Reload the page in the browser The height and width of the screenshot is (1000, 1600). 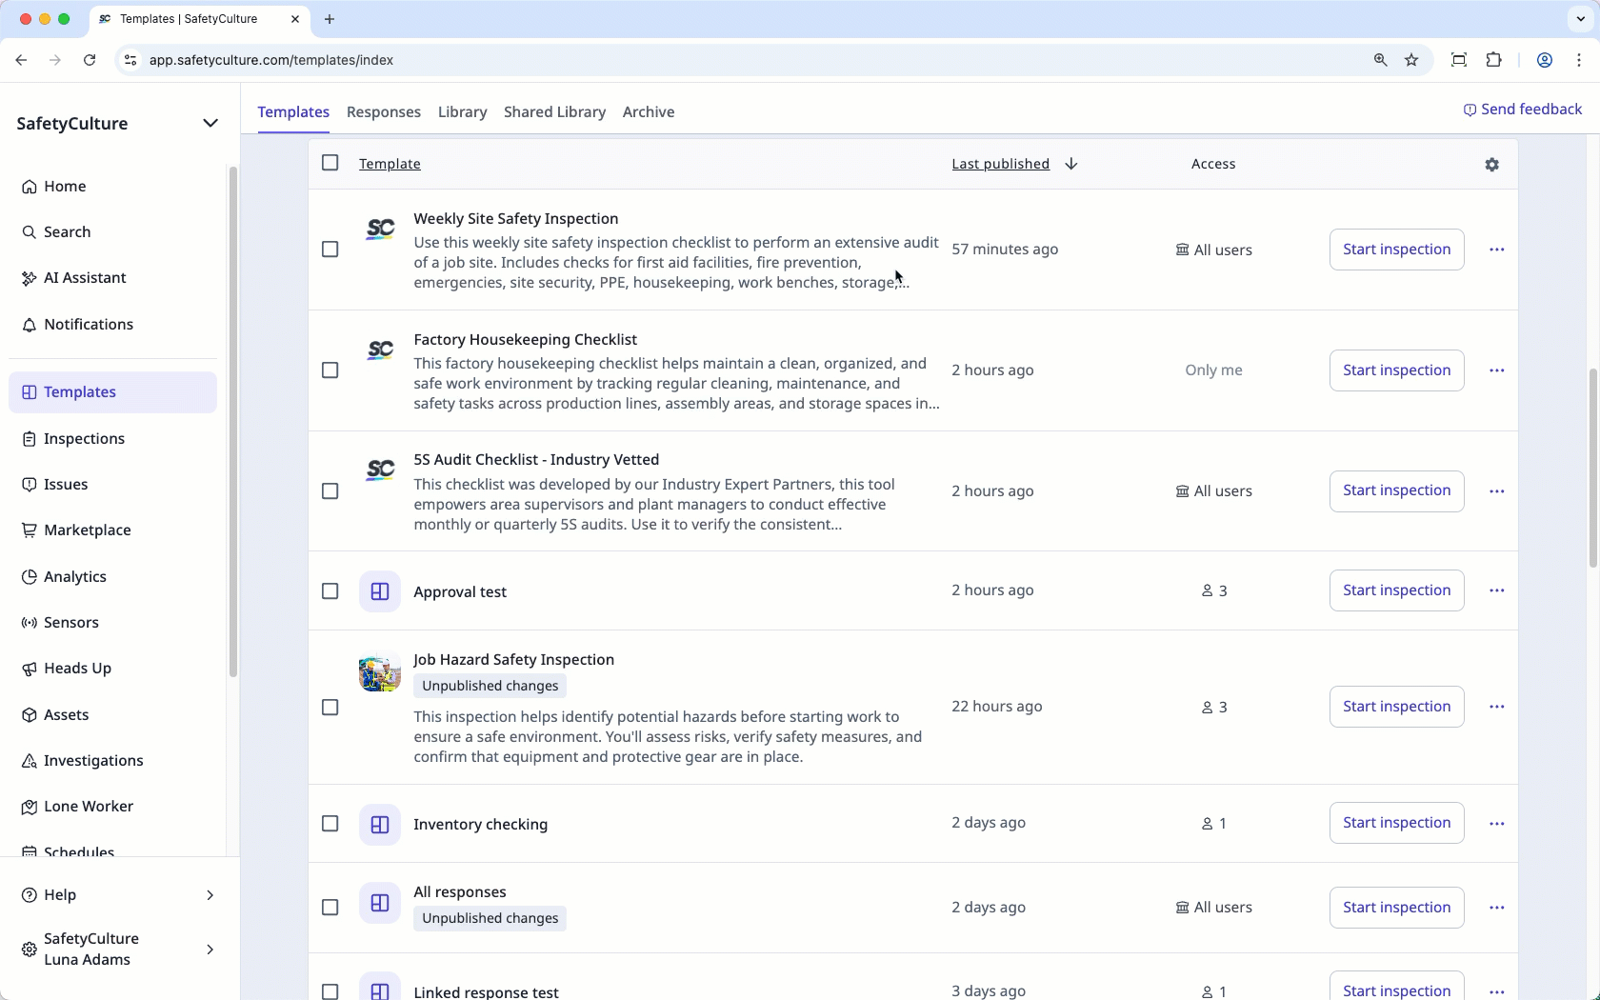click(x=90, y=60)
